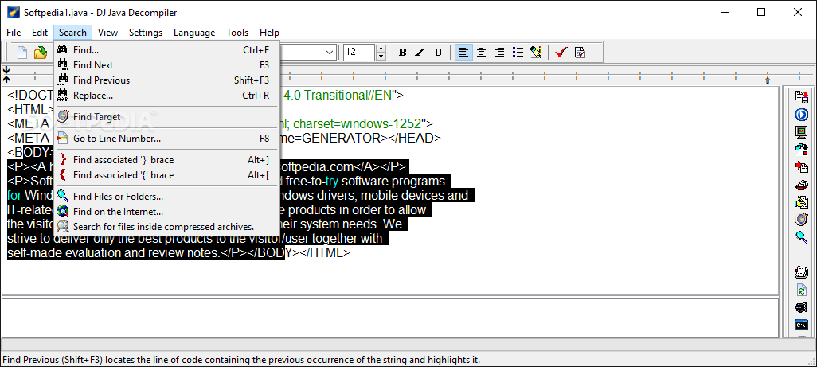817x367 pixels.
Task: Choose Find... from Search menu
Action: coord(166,50)
